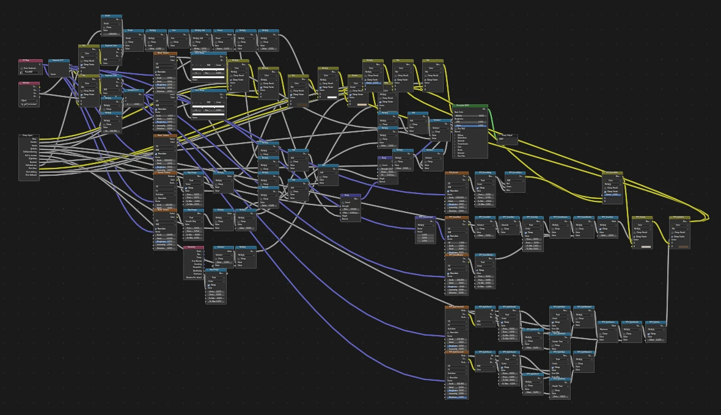Viewport: 721px width, 415px height.
Task: Open the Sine operation dropdown
Action: 179,38
